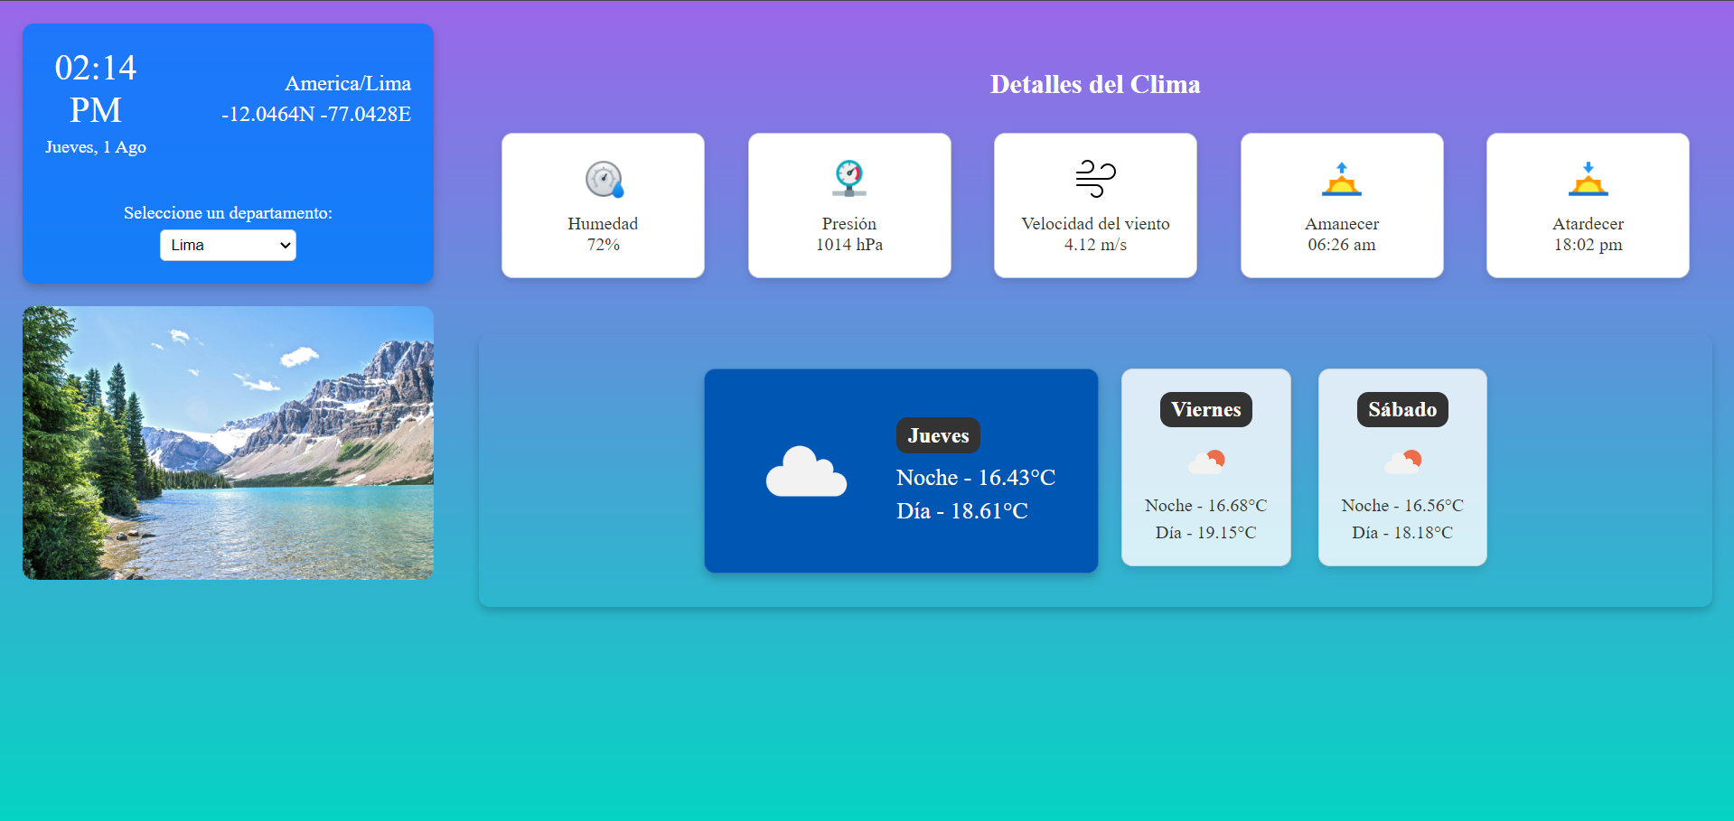The width and height of the screenshot is (1734, 821).
Task: Open the departamento selector showing Lima
Action: click(x=228, y=245)
